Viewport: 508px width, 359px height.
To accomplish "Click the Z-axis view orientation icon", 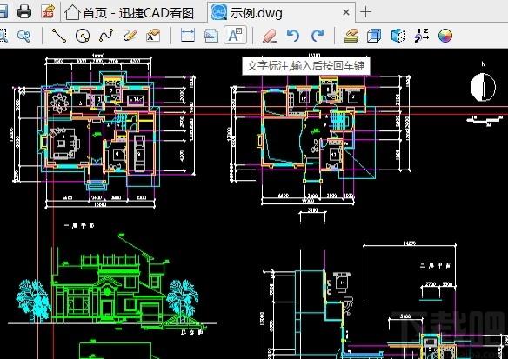I will 422,36.
